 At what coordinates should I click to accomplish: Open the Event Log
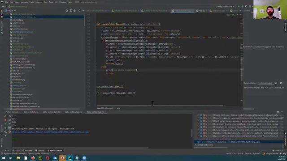[278, 151]
